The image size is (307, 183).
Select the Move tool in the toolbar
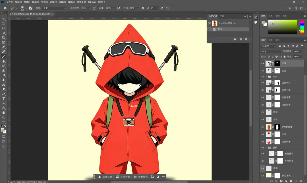click(x=4, y=19)
